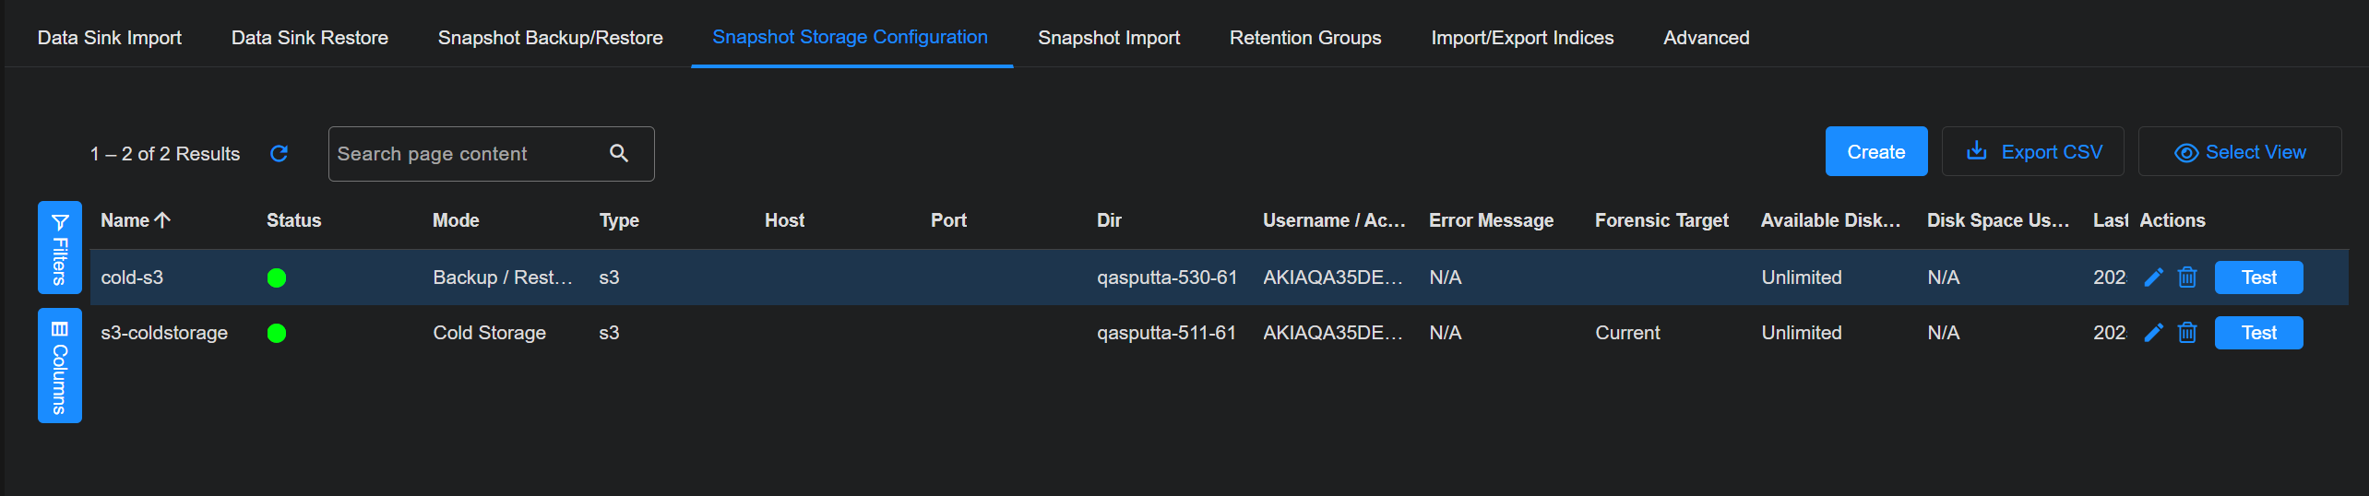
Task: Open the Select View options
Action: (2240, 152)
